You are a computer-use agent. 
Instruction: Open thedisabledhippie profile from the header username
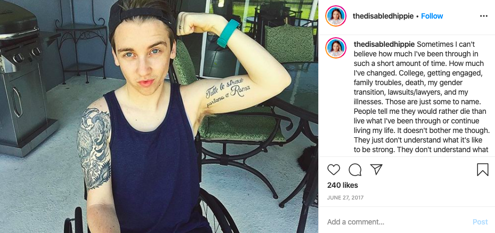pos(383,16)
